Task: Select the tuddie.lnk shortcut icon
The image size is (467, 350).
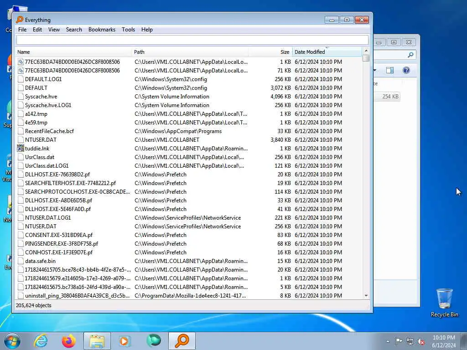Action: click(x=21, y=148)
